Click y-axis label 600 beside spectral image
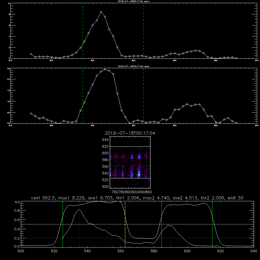 tap(105, 153)
